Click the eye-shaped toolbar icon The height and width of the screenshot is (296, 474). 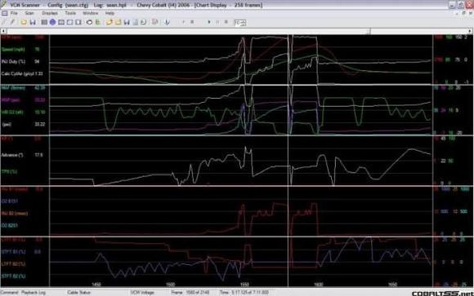click(x=89, y=22)
